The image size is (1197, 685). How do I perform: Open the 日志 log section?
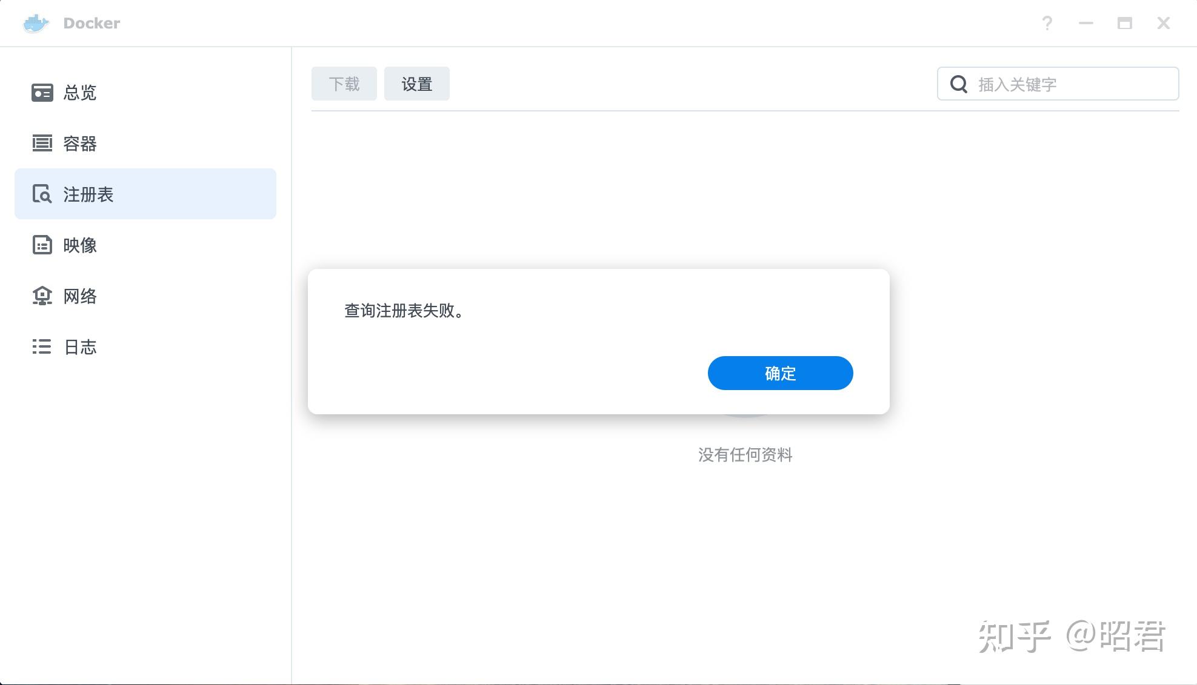[x=80, y=347]
